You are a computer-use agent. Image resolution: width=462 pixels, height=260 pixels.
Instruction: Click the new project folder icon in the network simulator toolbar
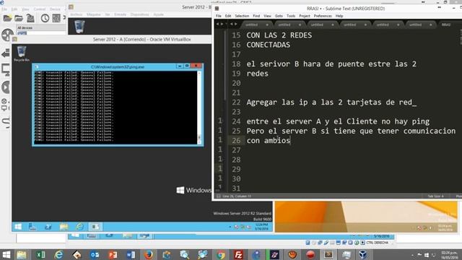(x=7, y=18)
